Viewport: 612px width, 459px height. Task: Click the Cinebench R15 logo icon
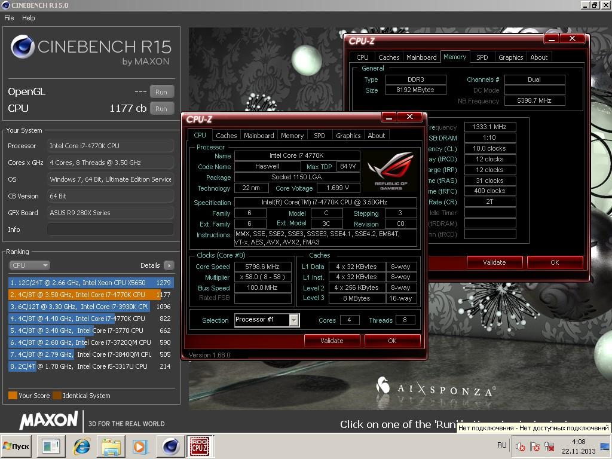click(23, 47)
